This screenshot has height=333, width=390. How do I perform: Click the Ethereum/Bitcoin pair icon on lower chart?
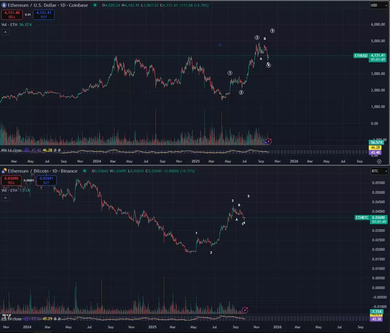[x=4, y=171]
